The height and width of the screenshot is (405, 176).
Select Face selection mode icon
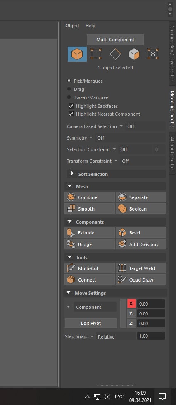[134, 54]
